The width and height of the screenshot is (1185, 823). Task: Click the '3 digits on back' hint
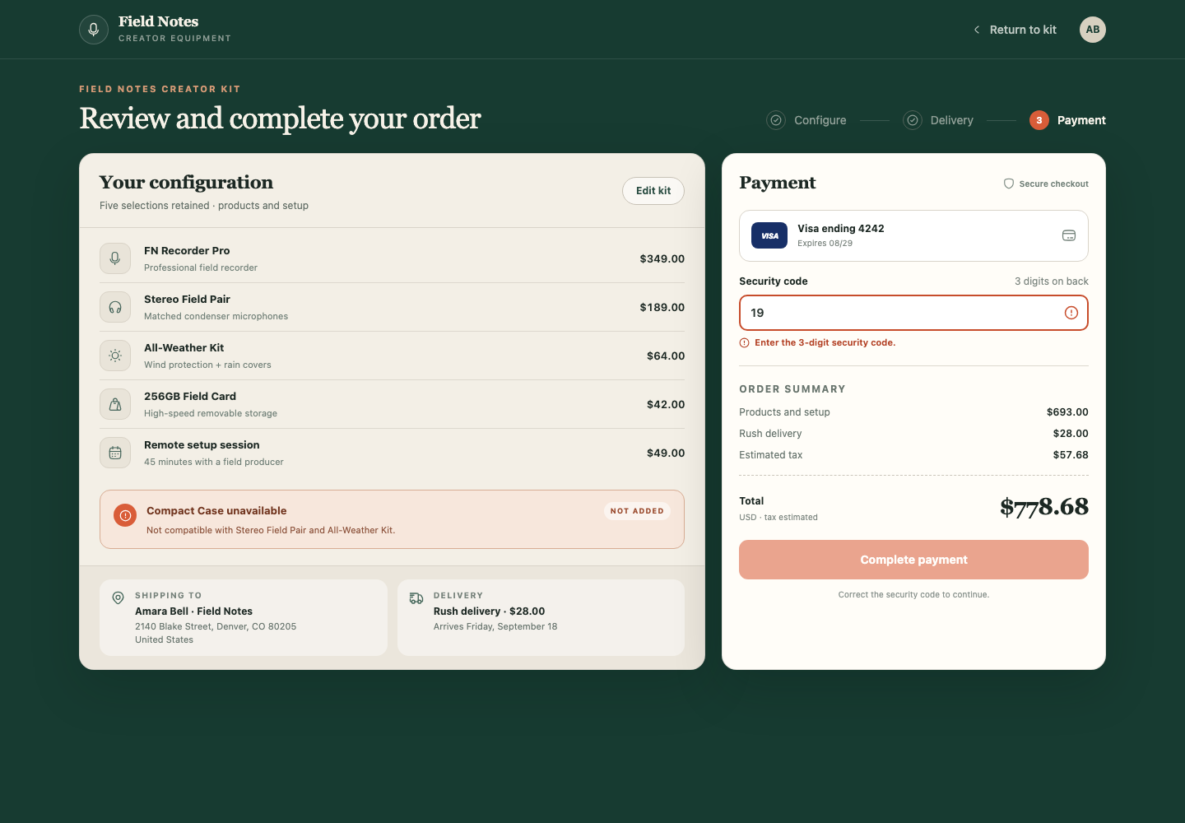(1051, 281)
